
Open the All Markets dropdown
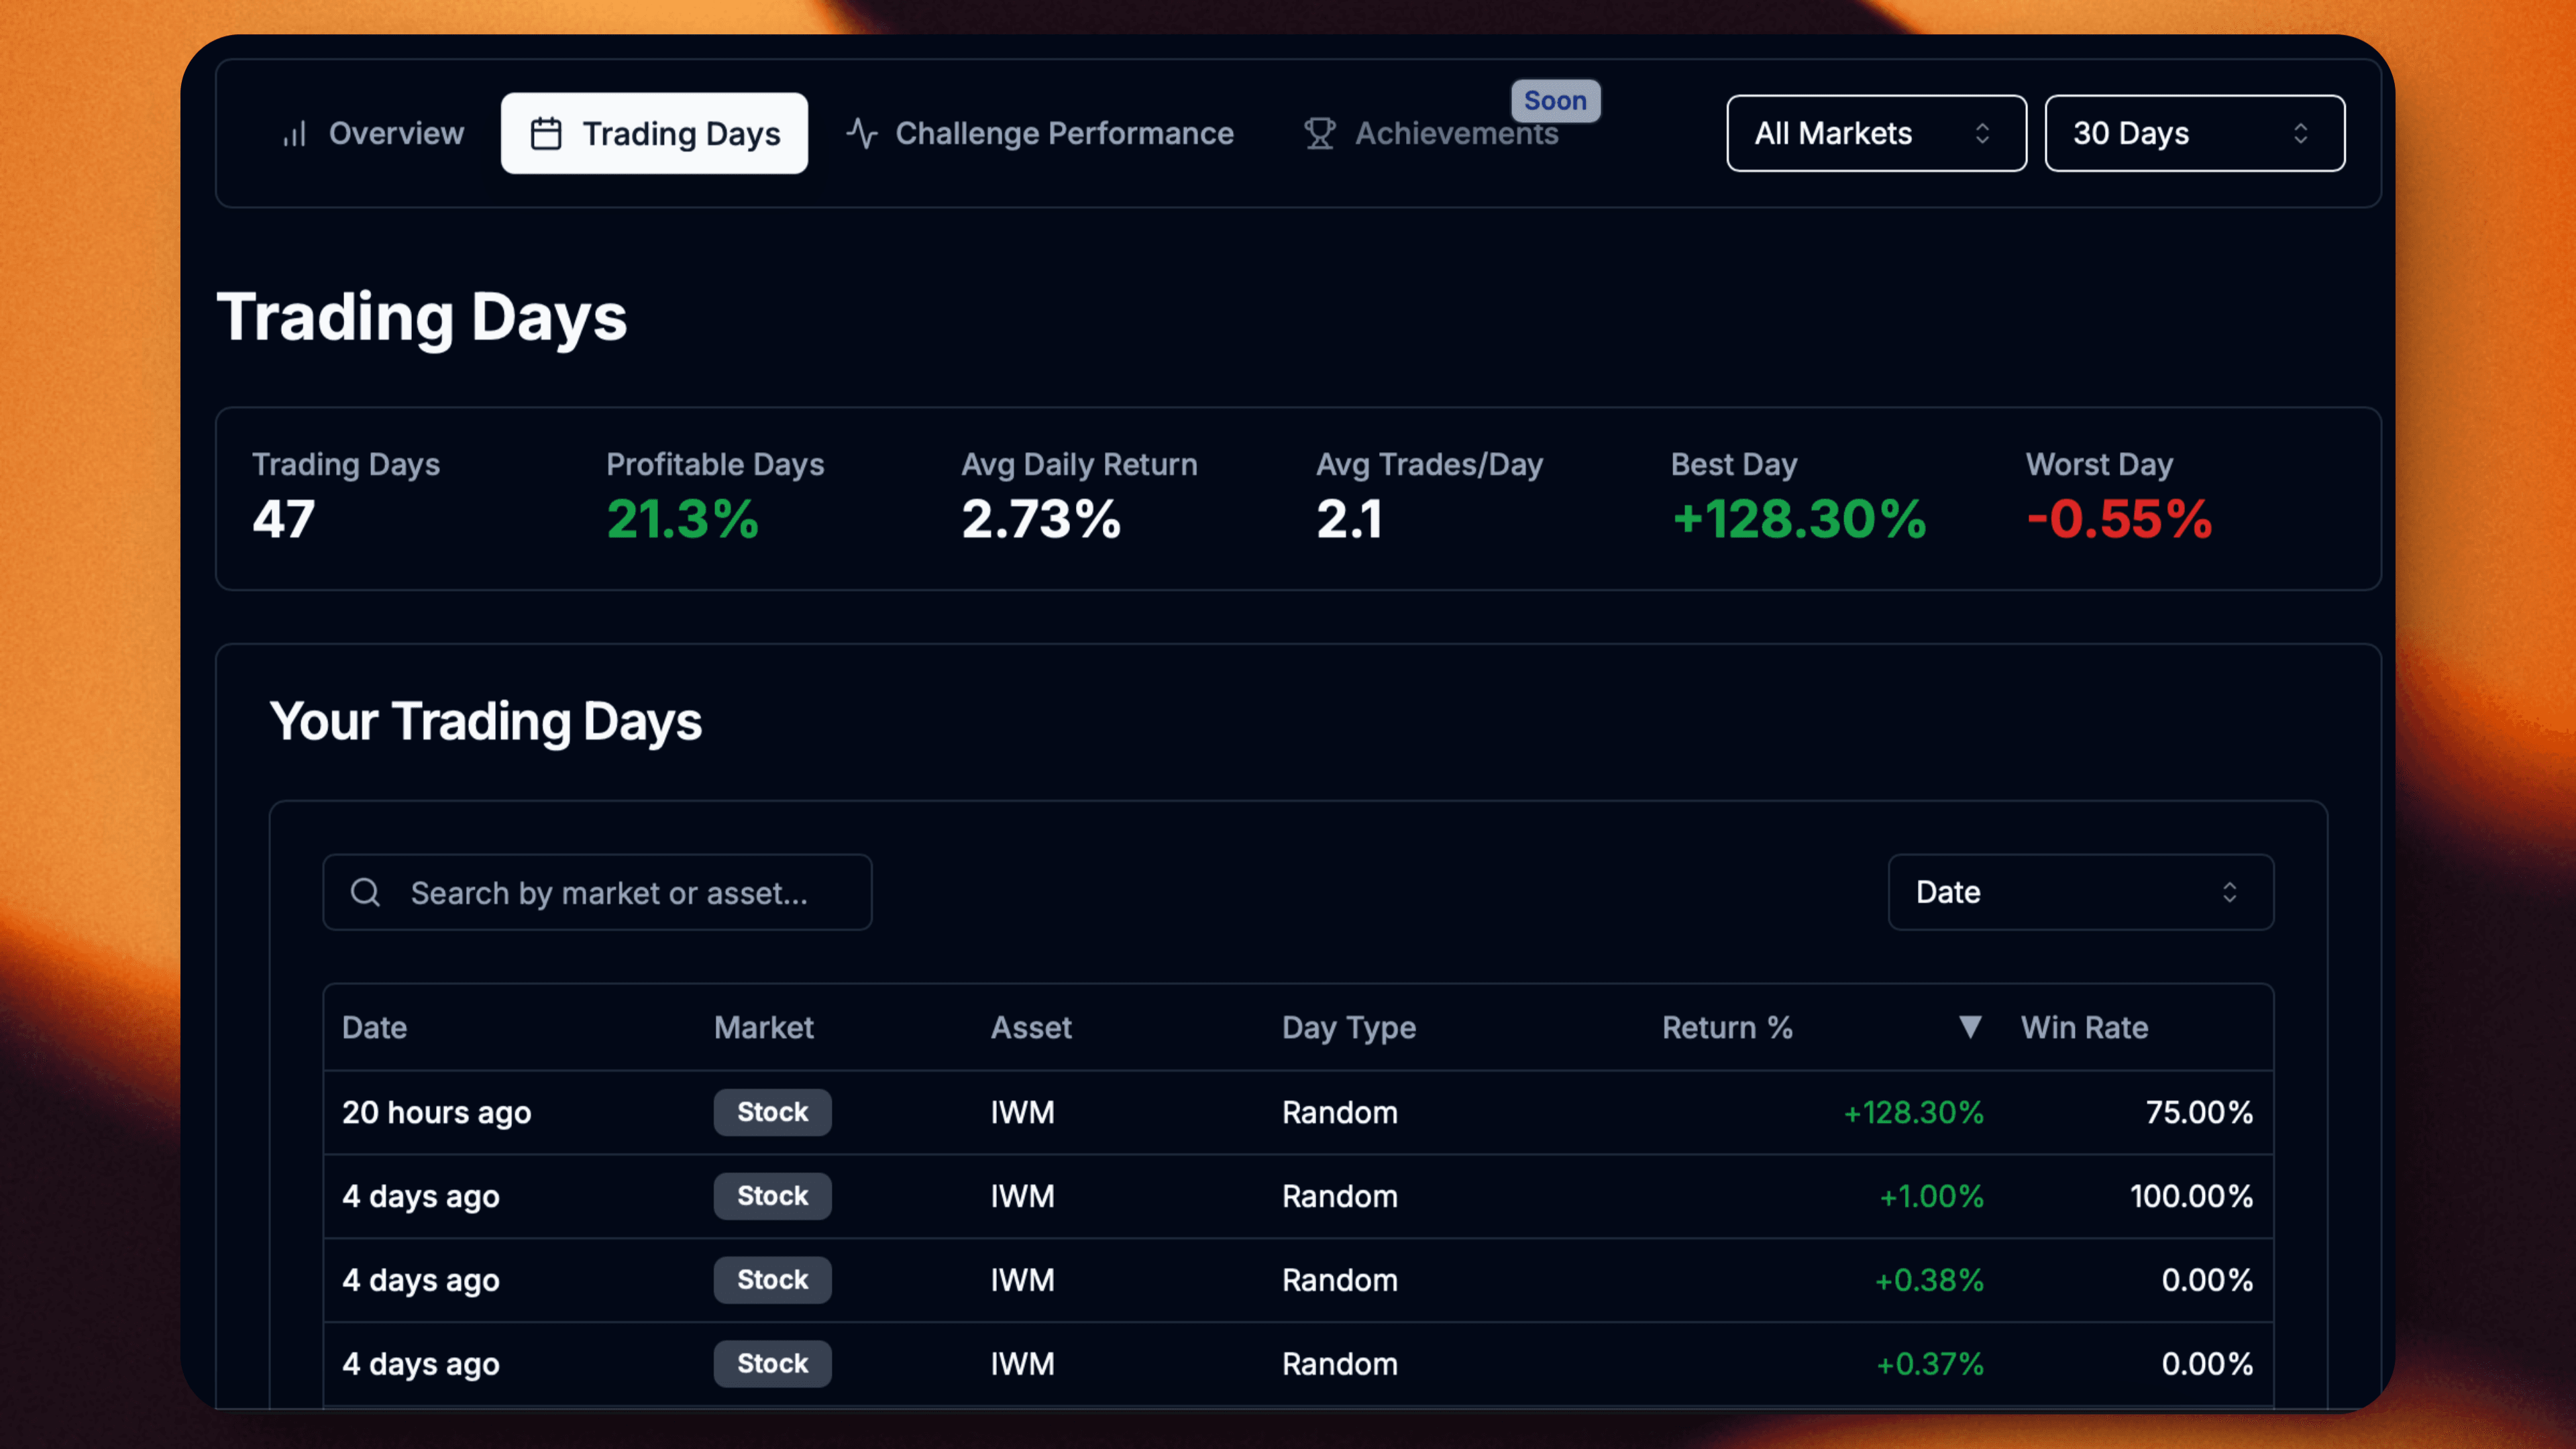click(x=1876, y=133)
